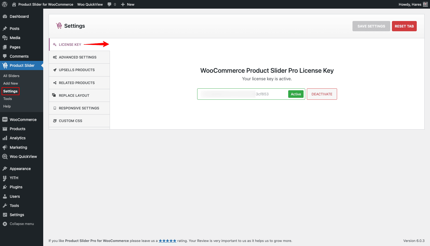Open the New content dropdown in admin bar
This screenshot has width=430, height=246.
128,4
